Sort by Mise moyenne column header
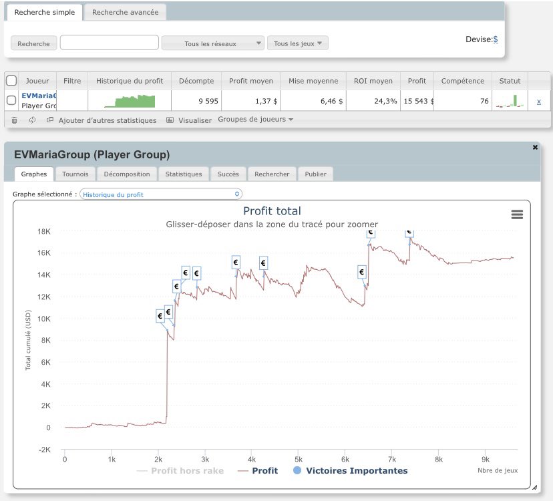This screenshot has width=553, height=501. (313, 81)
